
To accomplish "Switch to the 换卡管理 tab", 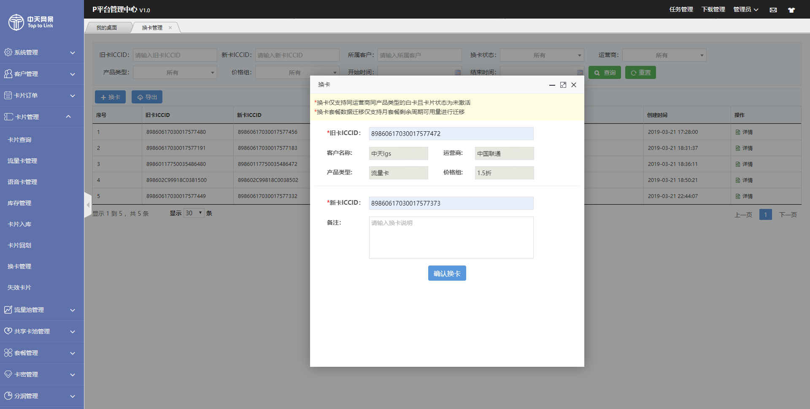I will click(x=152, y=28).
